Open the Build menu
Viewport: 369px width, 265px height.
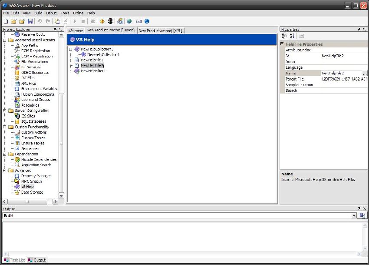click(38, 13)
